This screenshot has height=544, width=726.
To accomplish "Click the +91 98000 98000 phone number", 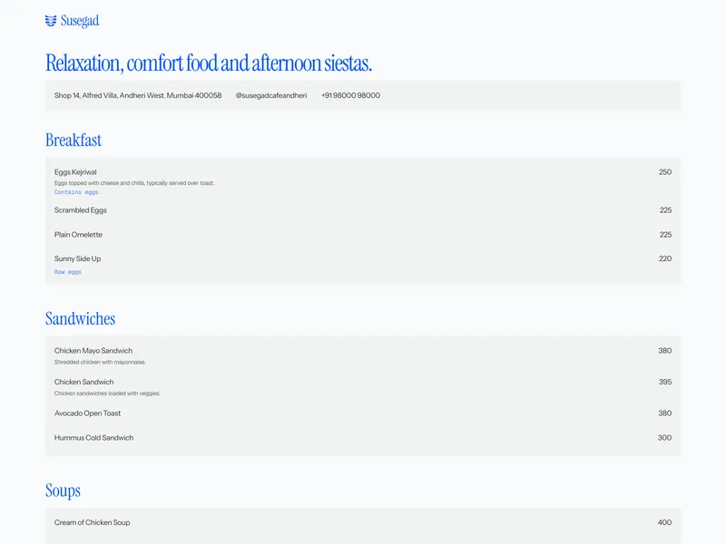I will point(350,95).
